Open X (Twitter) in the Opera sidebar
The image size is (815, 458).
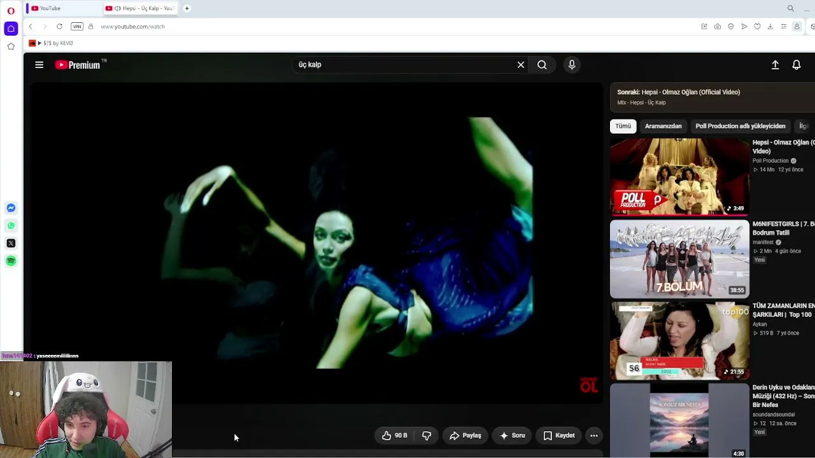[x=11, y=243]
